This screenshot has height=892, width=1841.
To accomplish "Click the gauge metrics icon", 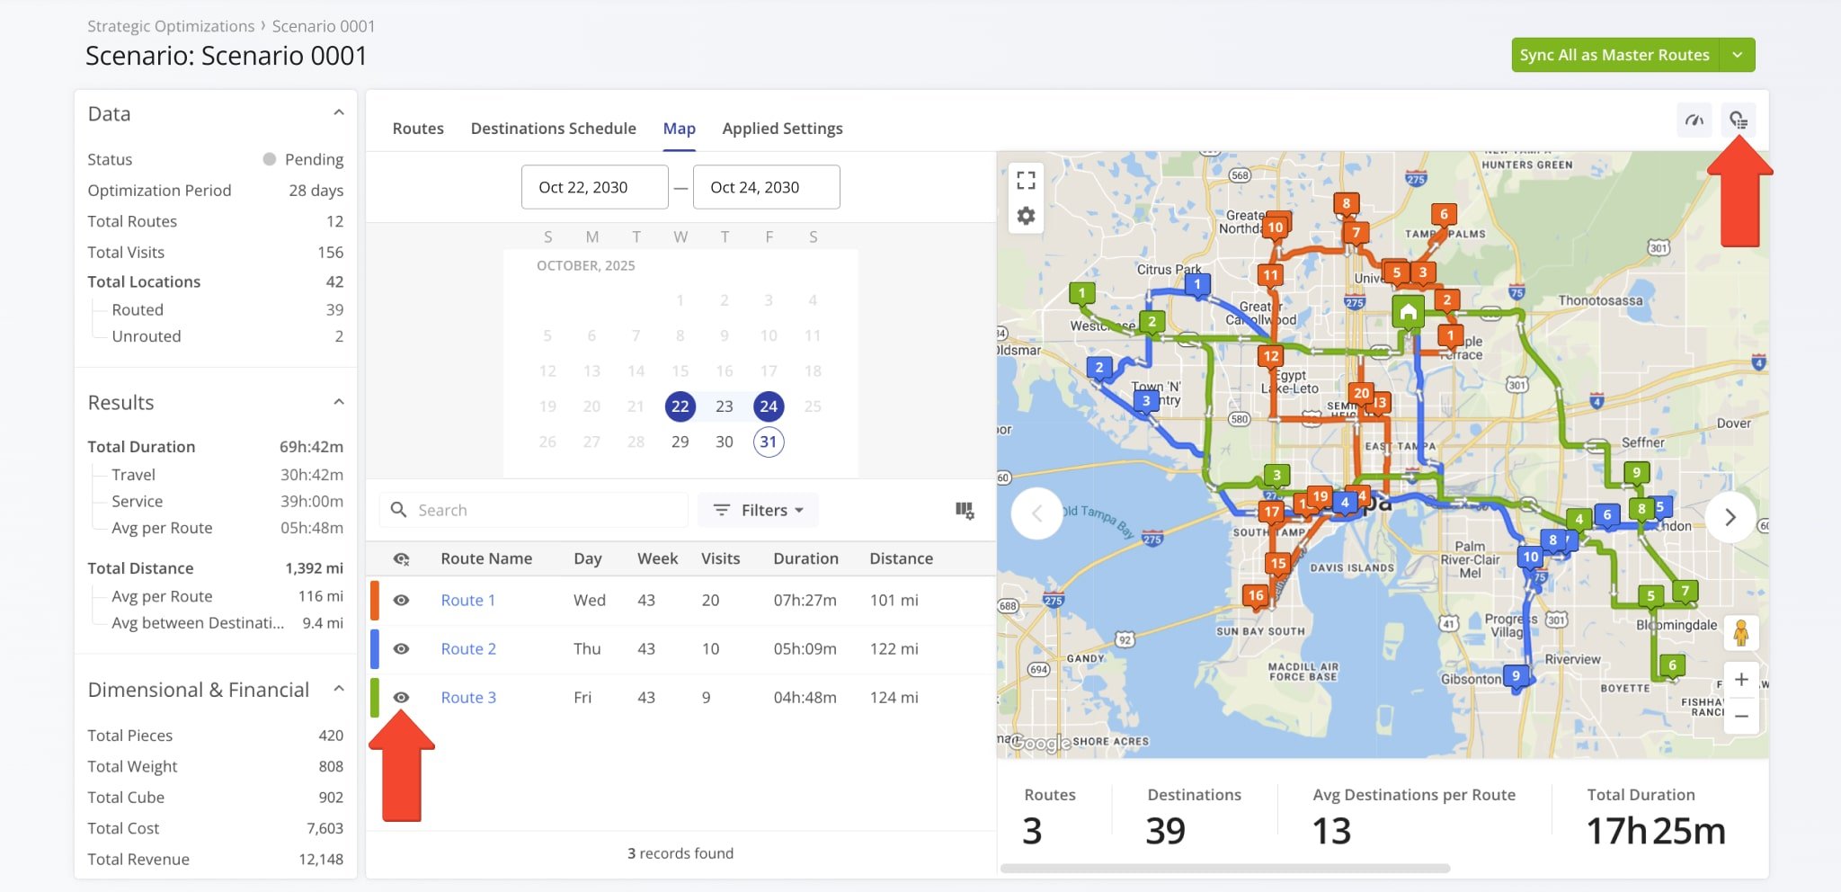I will coord(1694,120).
